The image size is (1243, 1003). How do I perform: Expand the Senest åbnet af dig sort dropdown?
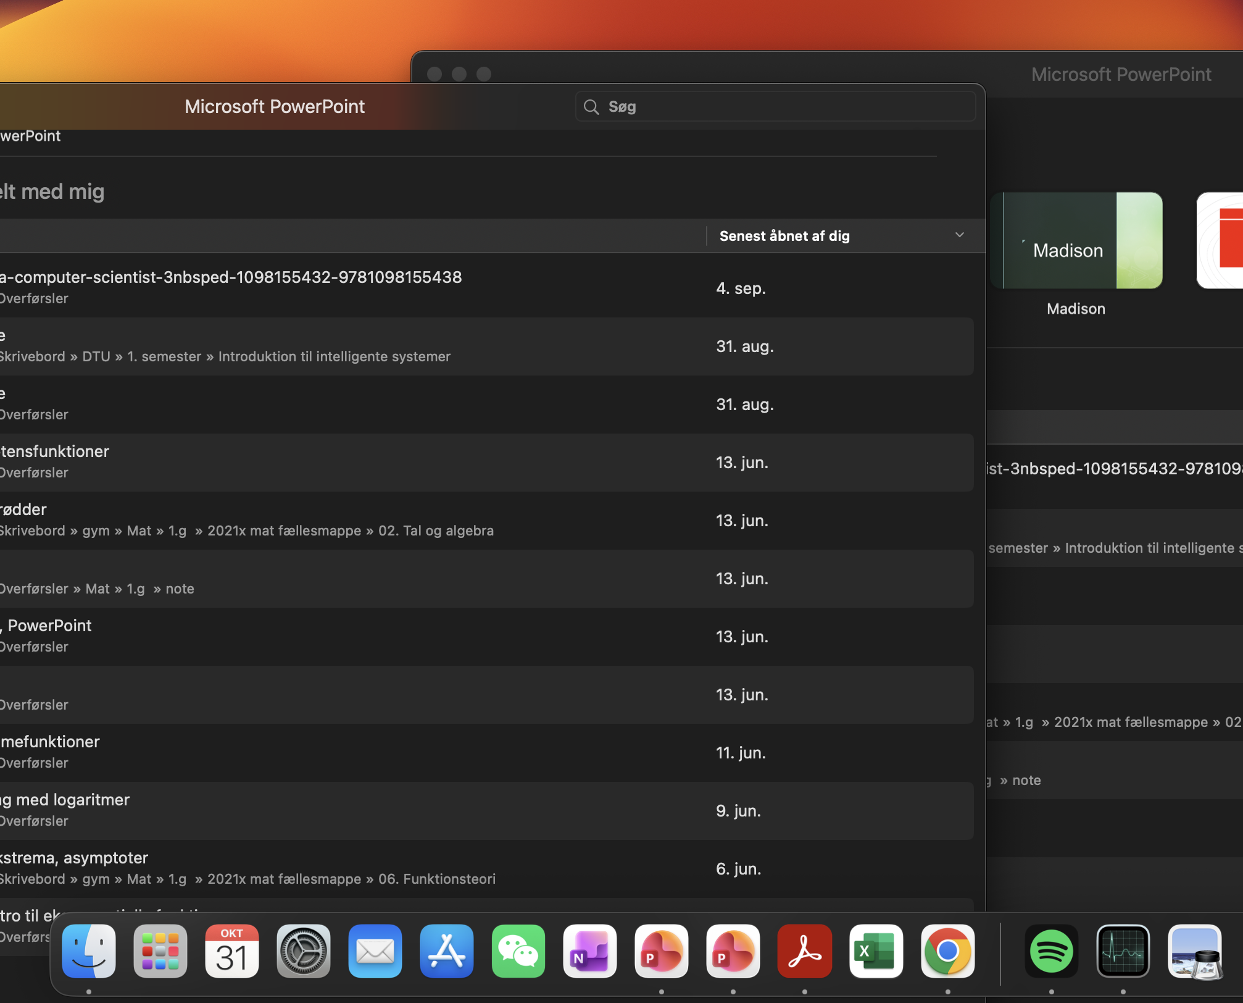(960, 235)
